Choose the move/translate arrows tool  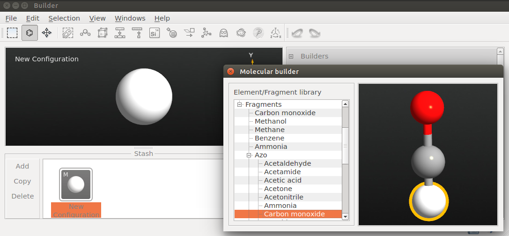pyautogui.click(x=47, y=33)
